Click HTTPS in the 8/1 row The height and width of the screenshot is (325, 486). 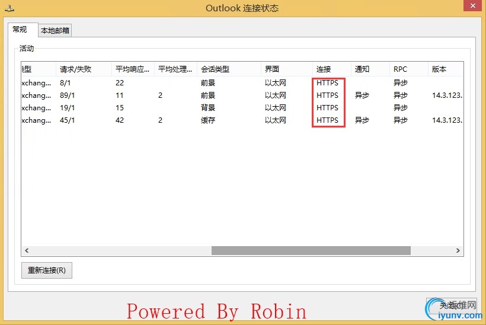coord(327,83)
